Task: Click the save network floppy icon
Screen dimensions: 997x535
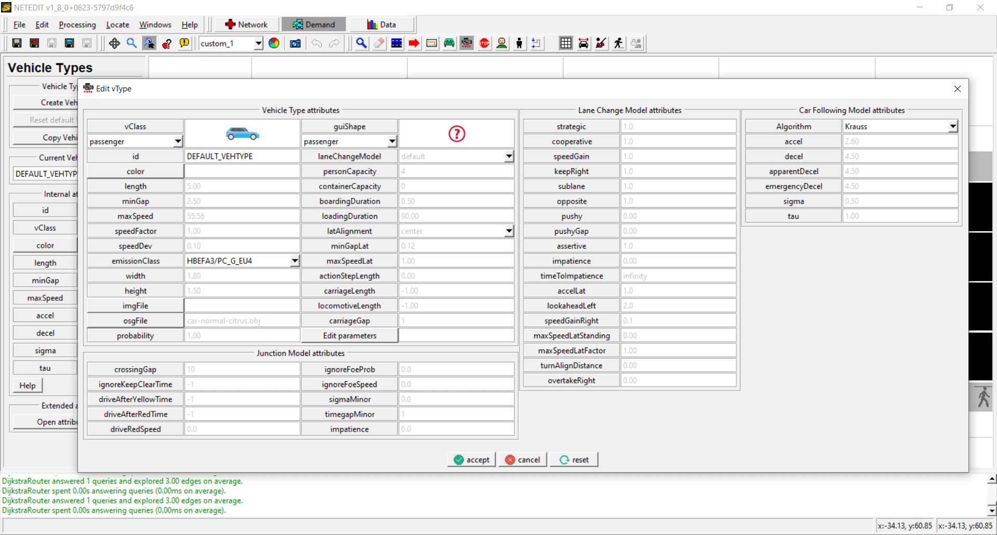Action: (17, 44)
